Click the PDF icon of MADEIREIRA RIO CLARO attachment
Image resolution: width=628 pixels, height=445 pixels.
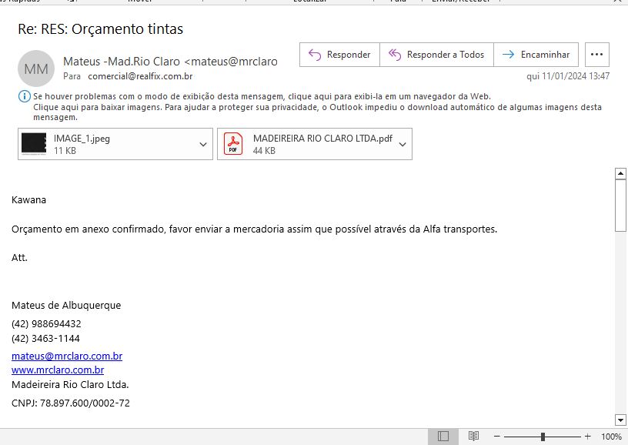click(232, 144)
